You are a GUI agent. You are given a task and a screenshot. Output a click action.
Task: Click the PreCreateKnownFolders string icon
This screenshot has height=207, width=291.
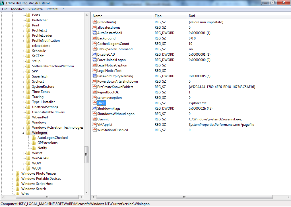(x=94, y=87)
